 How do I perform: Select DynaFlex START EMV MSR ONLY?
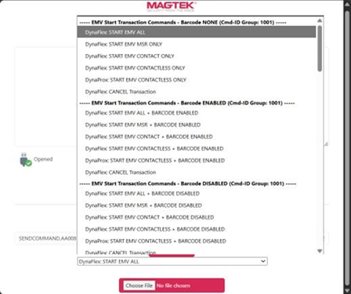pos(197,44)
